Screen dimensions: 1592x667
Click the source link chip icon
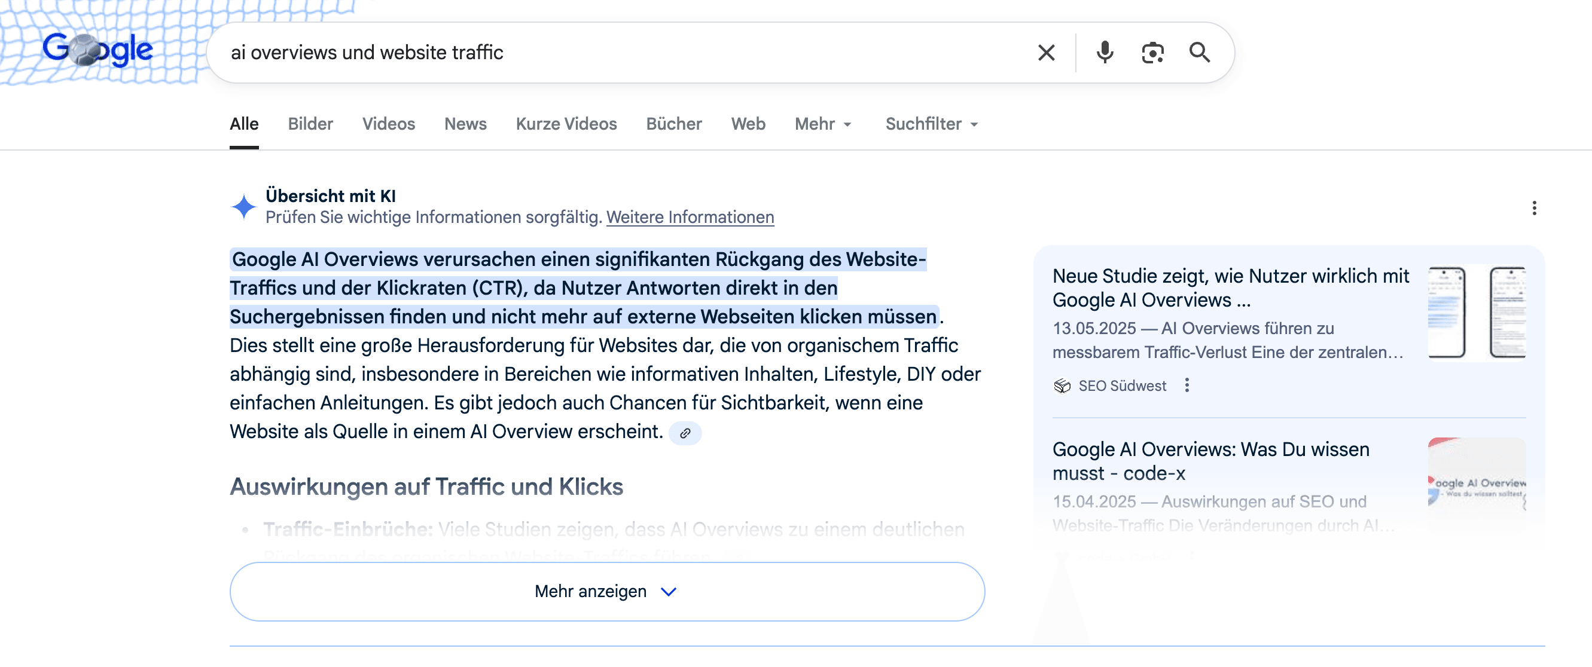(685, 433)
